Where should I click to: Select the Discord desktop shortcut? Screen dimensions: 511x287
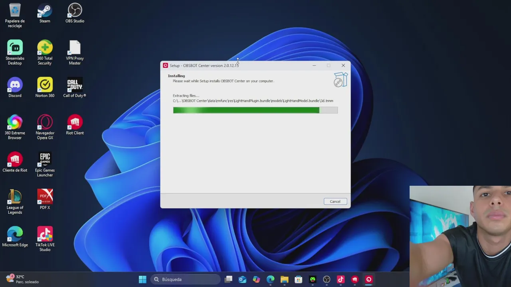point(15,88)
